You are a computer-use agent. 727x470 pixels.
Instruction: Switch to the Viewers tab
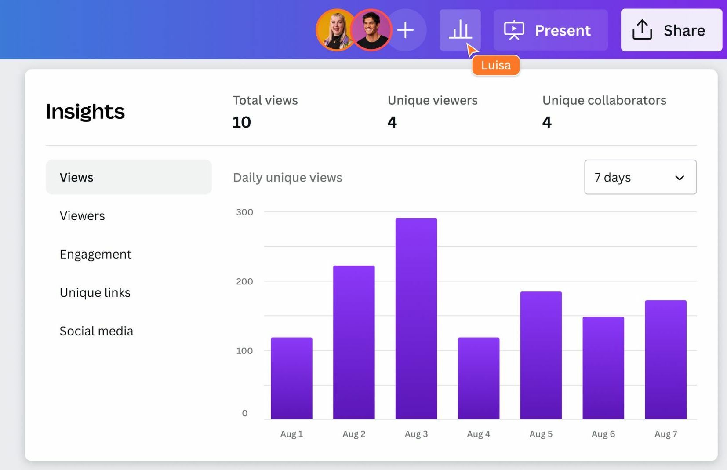(82, 215)
